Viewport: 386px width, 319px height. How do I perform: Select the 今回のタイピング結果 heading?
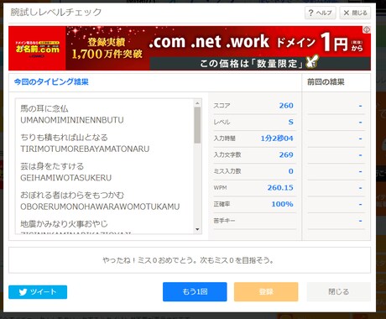pos(51,81)
